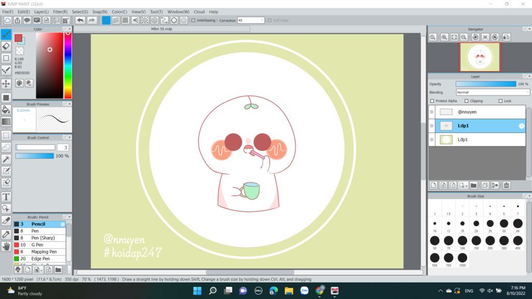Choose the Mapping Pen brush
This screenshot has height=299, width=532.
pyautogui.click(x=44, y=252)
